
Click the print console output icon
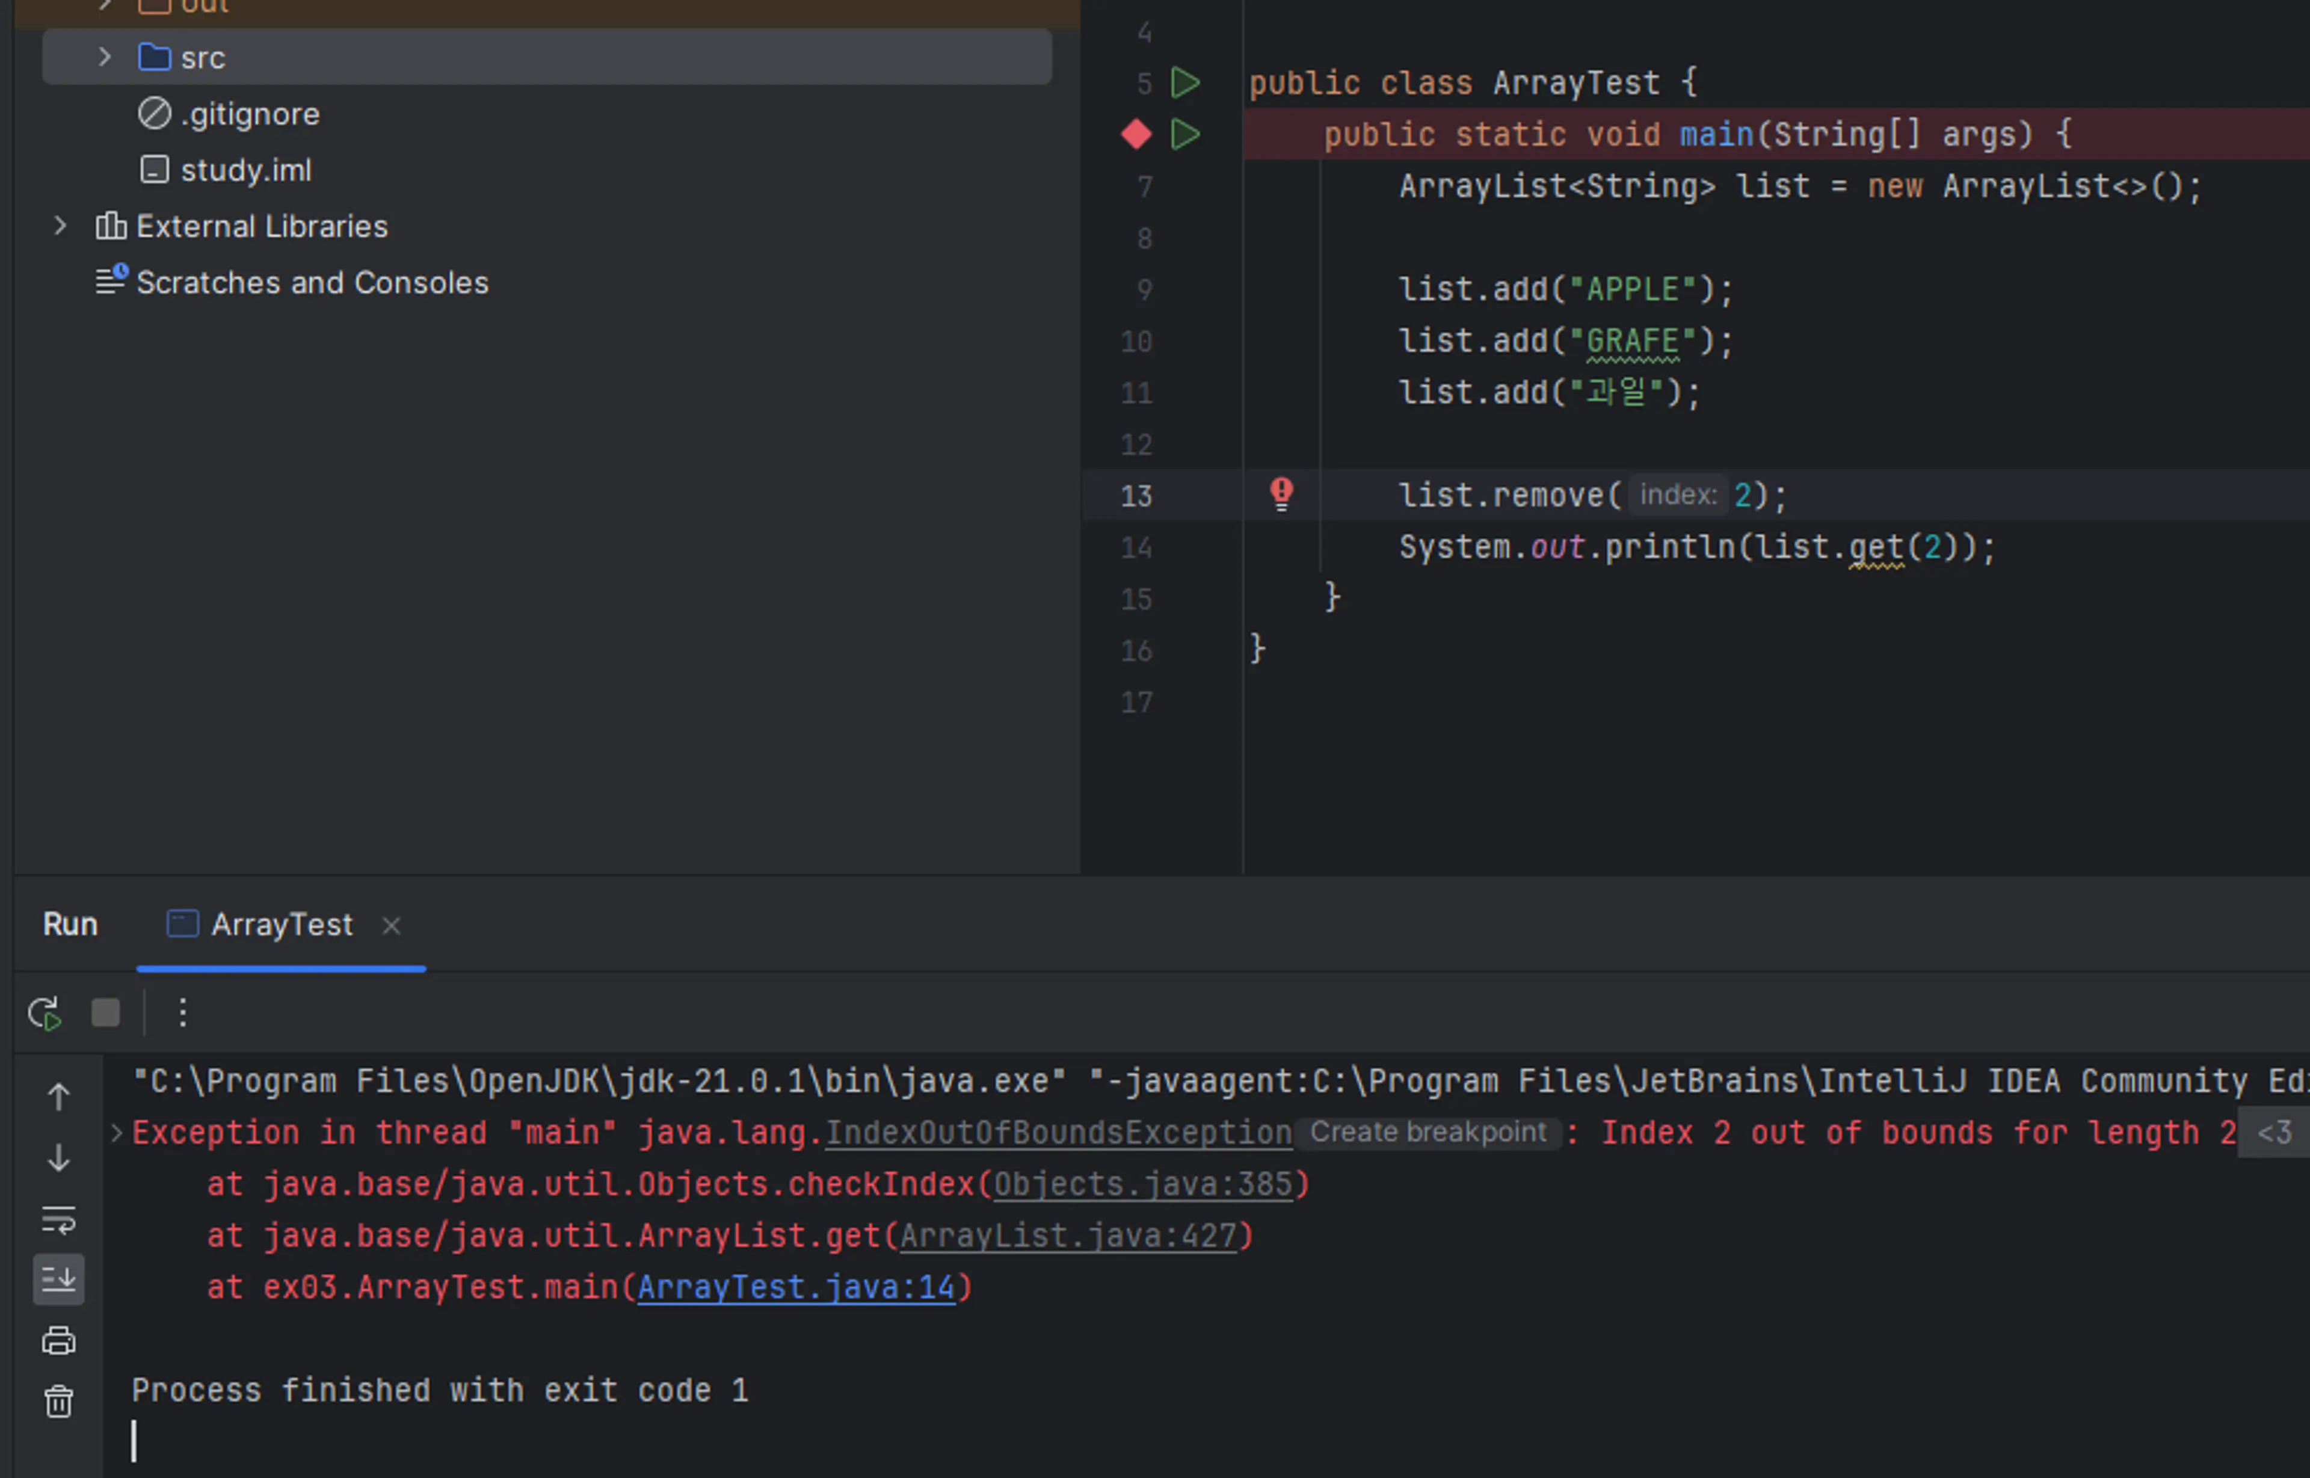pos(58,1341)
